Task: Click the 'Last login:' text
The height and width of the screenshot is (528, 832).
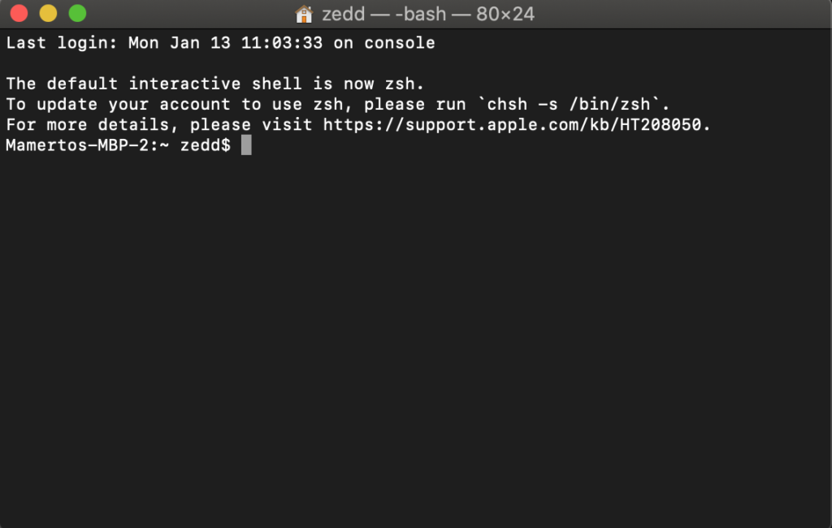Action: (62, 43)
